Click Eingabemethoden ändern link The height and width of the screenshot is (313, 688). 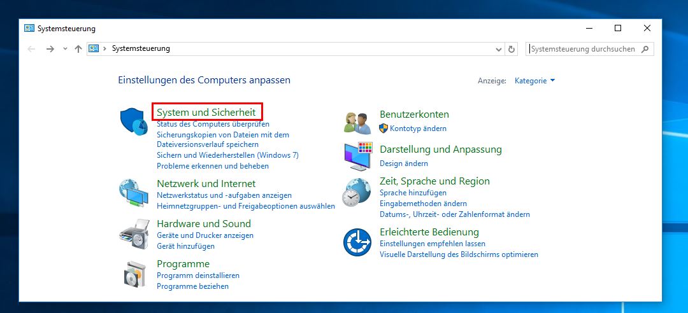423,204
